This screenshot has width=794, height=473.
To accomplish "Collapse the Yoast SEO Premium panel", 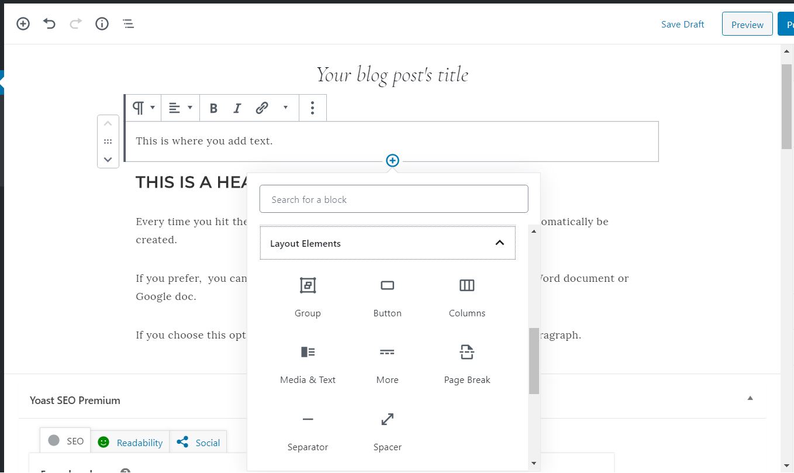I will (x=750, y=398).
